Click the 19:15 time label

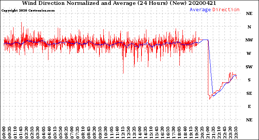point(191,133)
